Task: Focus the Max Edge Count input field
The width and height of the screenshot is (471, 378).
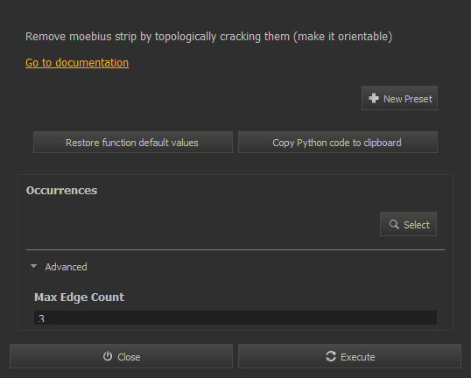Action: [235, 318]
